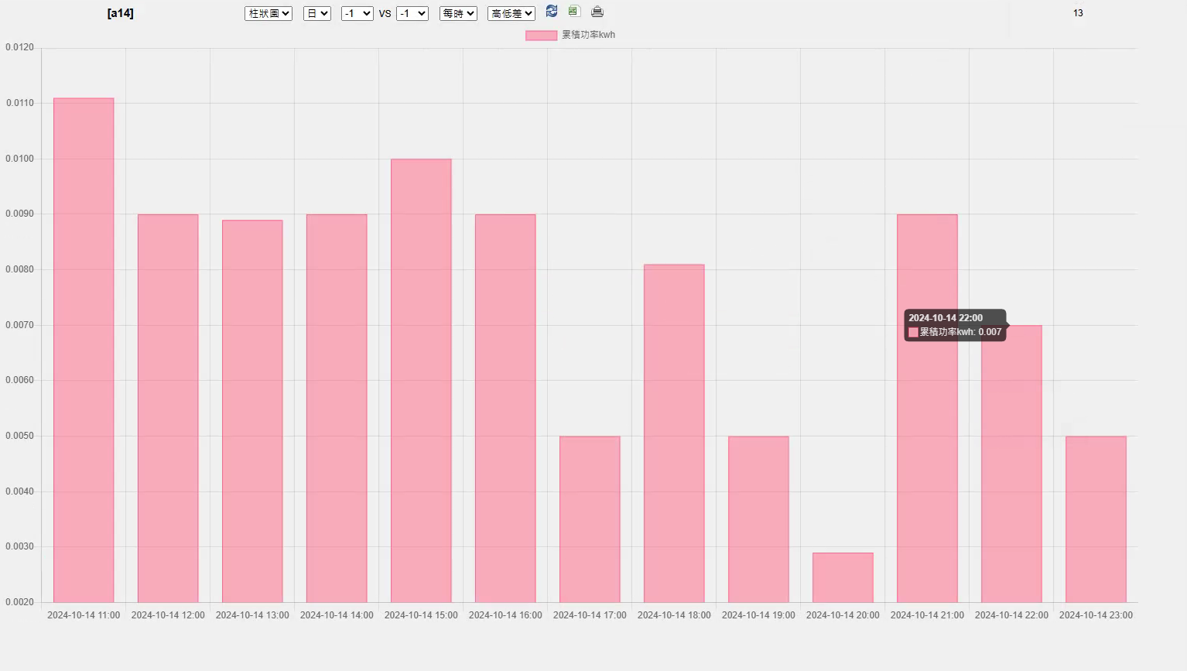Print the chart using the printer icon

pos(597,12)
